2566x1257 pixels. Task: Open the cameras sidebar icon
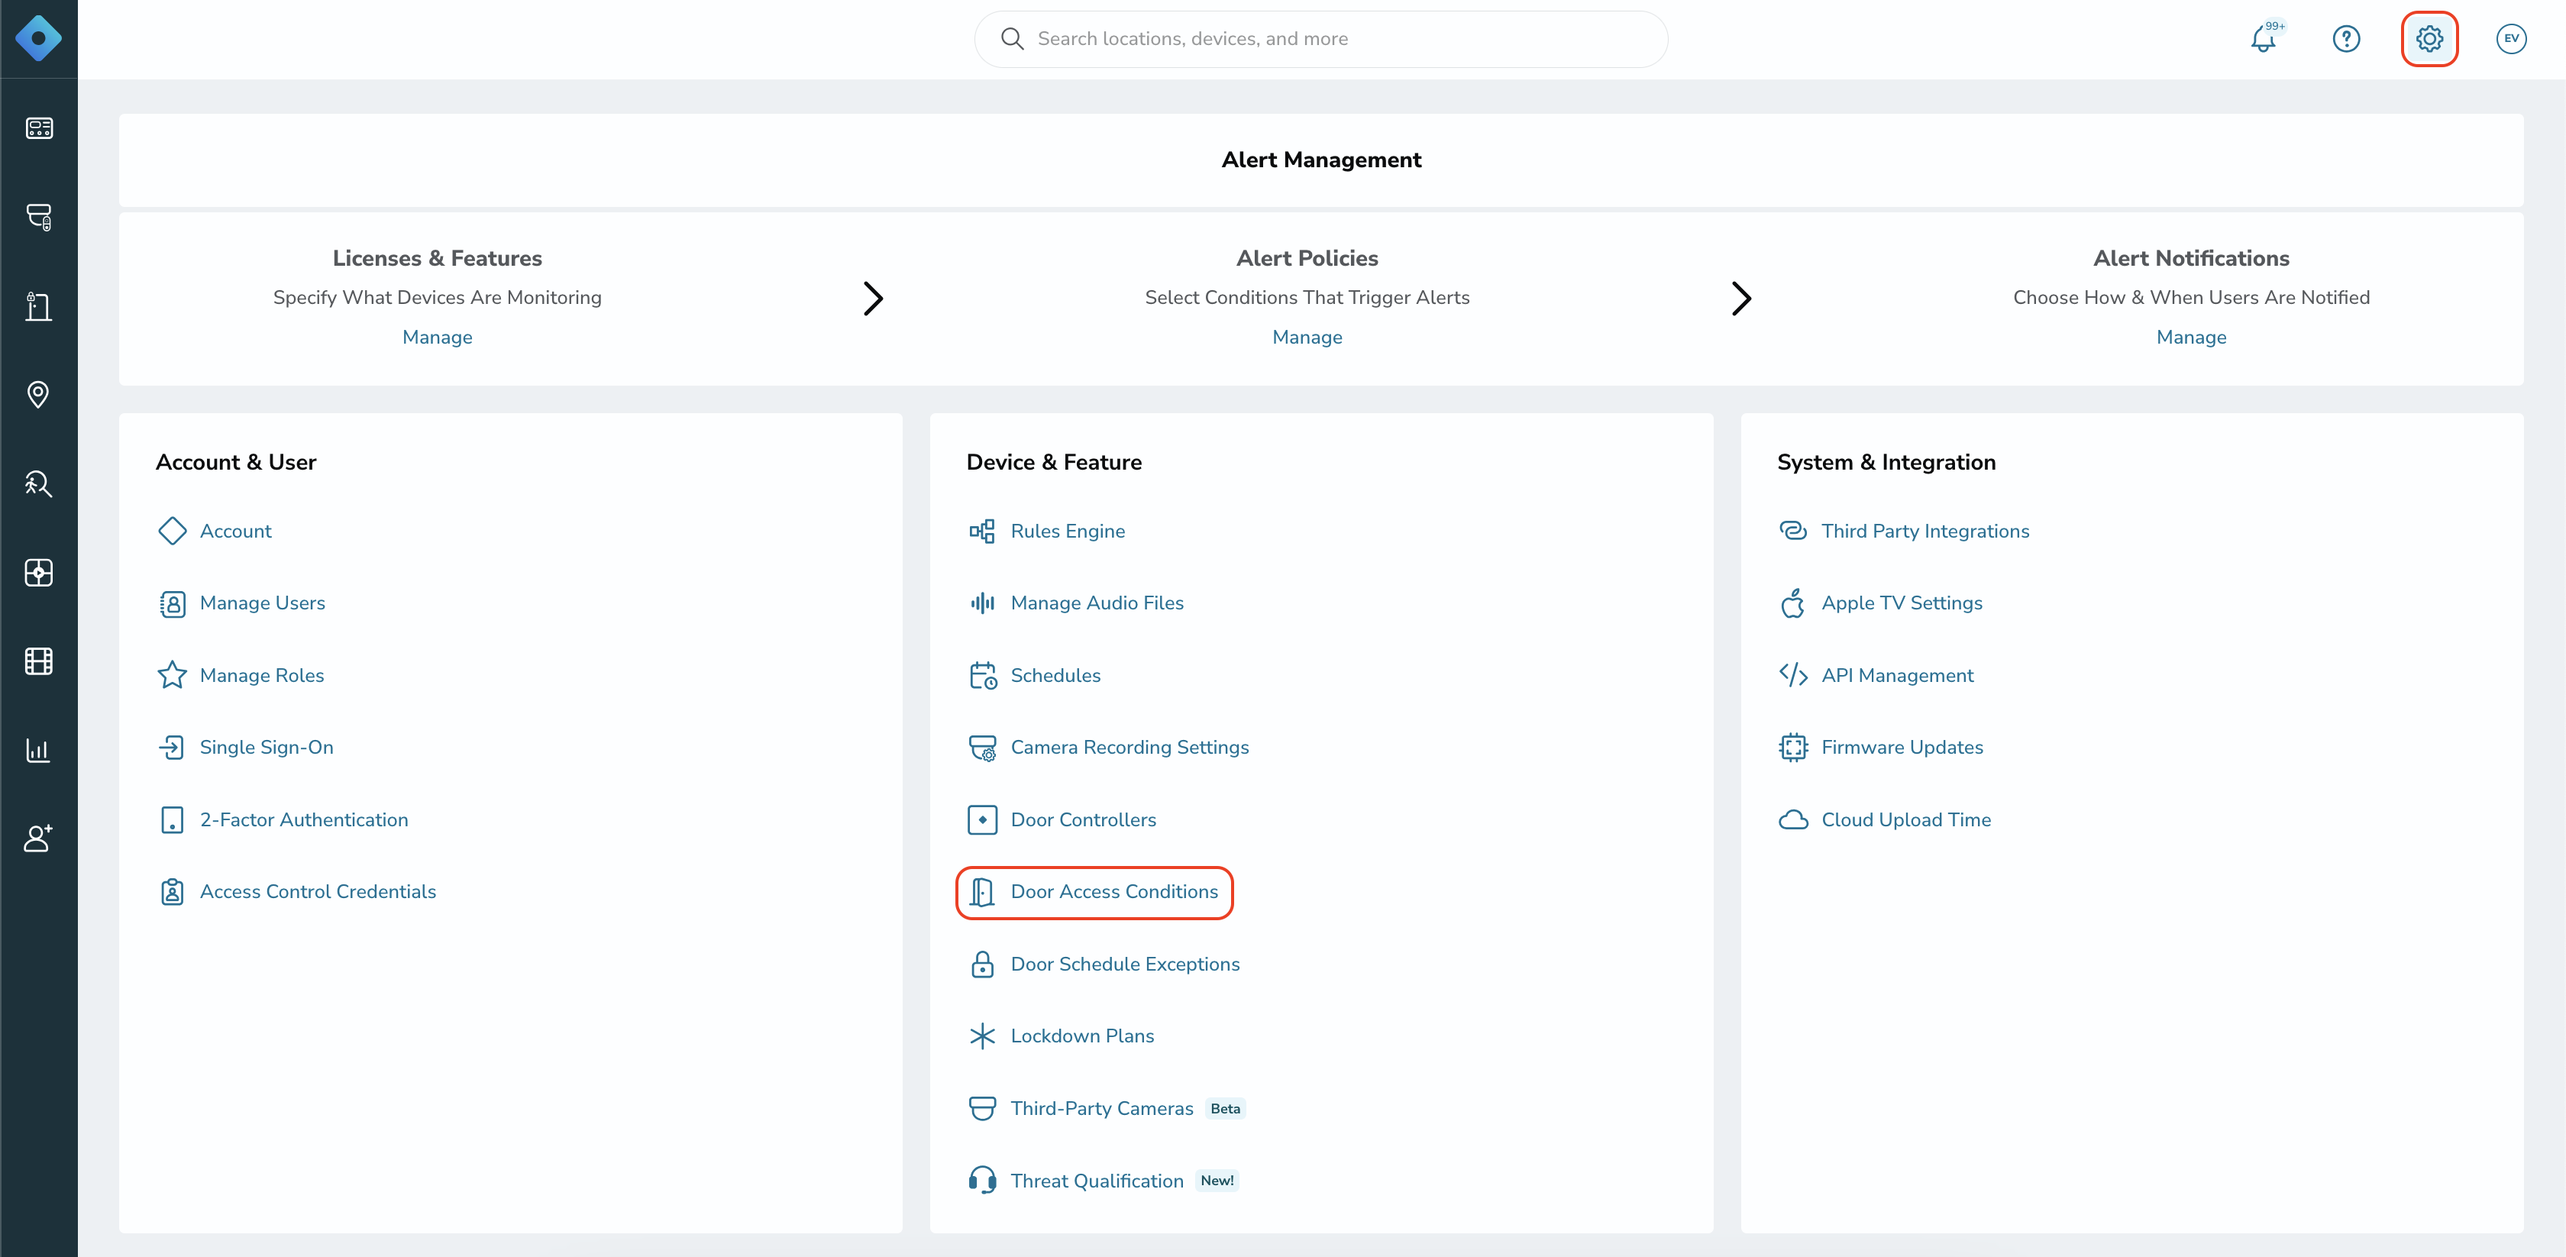tap(39, 217)
